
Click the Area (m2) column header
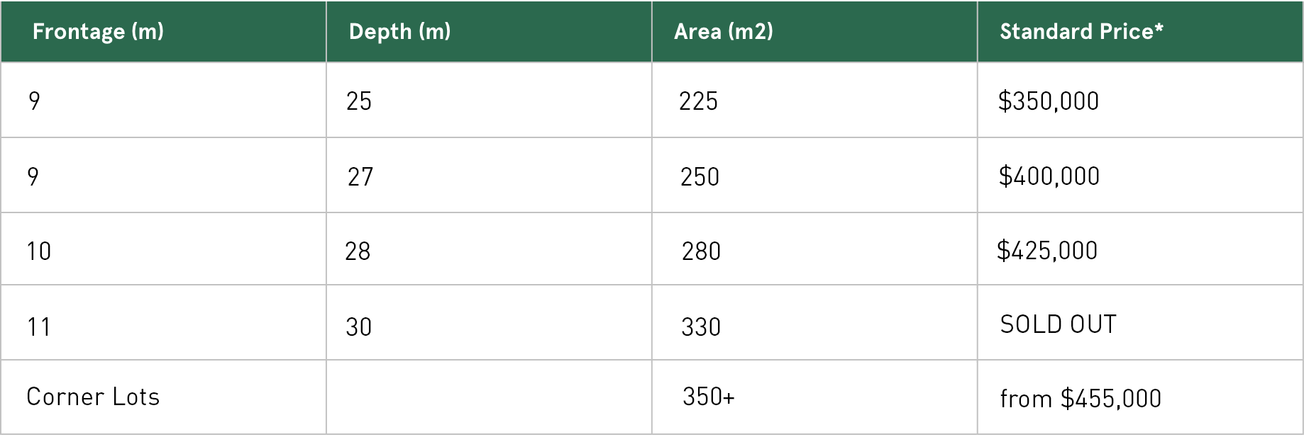coord(723,32)
